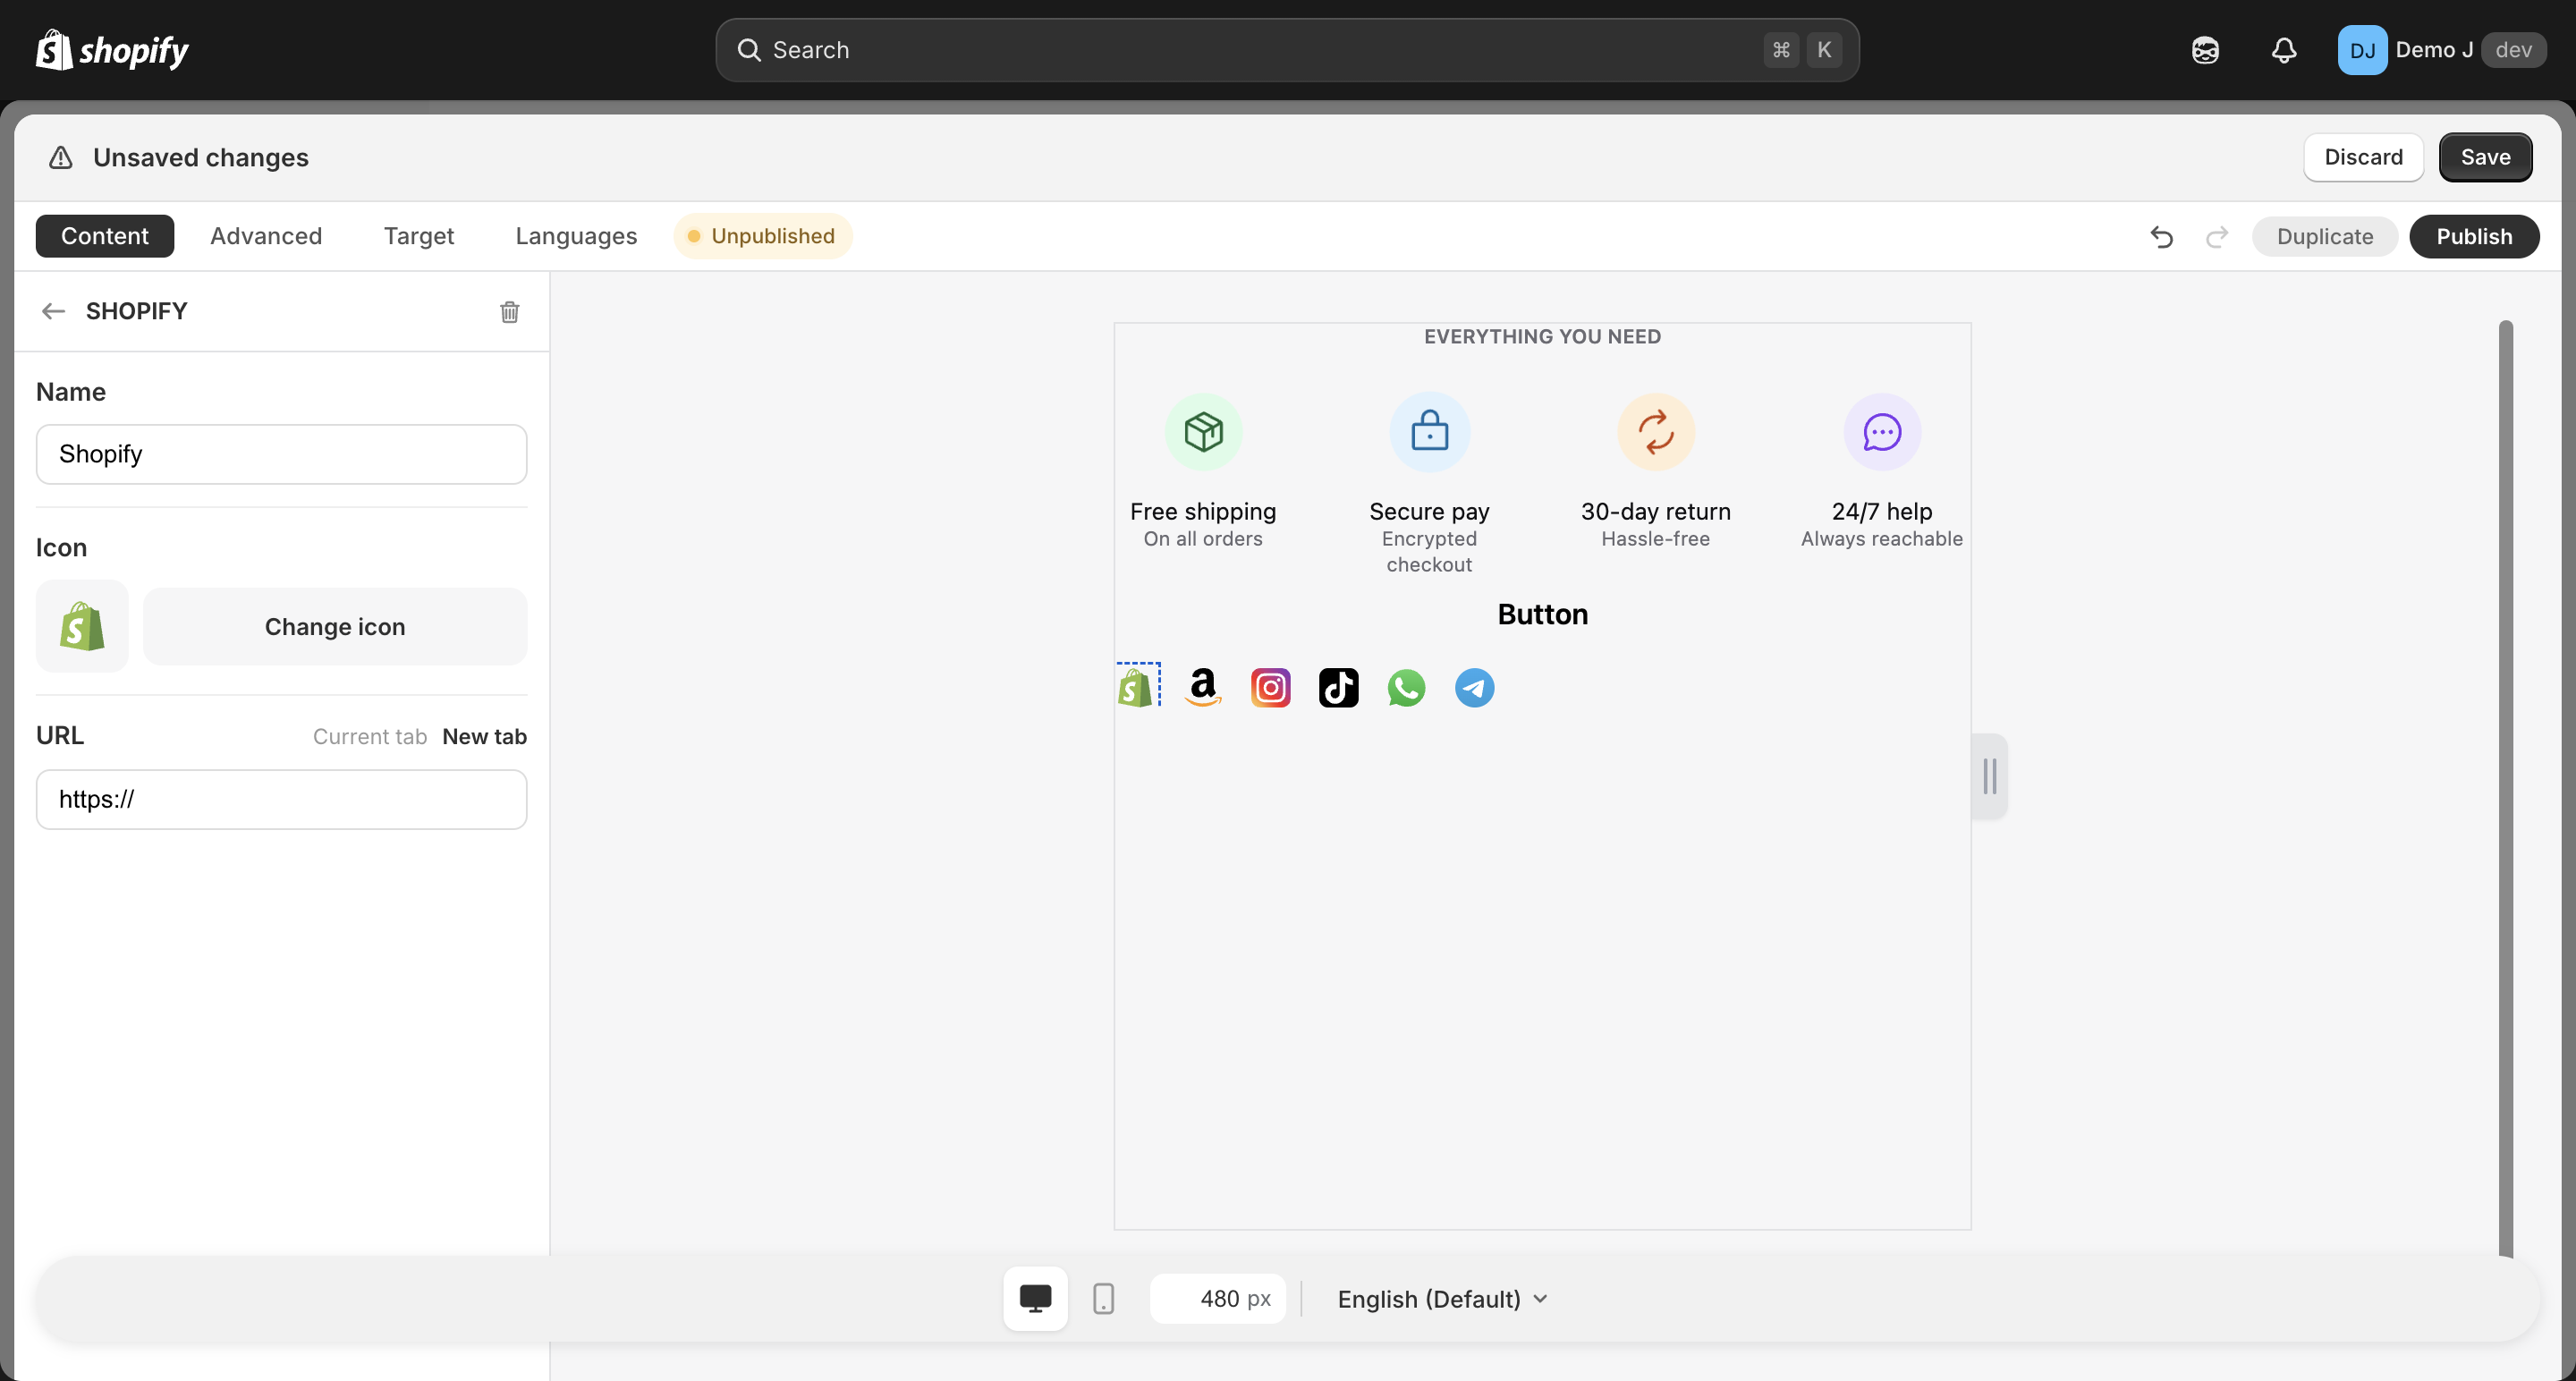Click the 30-day return title text
Screen dimensions: 2576x1381
coord(1655,512)
